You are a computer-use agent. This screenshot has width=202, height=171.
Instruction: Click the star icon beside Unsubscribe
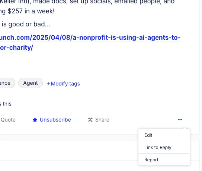tap(35, 120)
